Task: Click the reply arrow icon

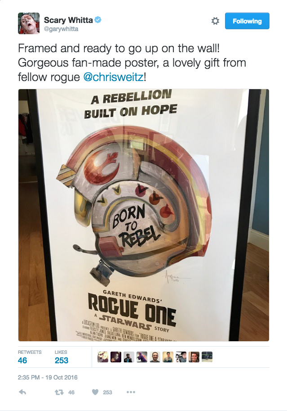Action: [x=22, y=392]
